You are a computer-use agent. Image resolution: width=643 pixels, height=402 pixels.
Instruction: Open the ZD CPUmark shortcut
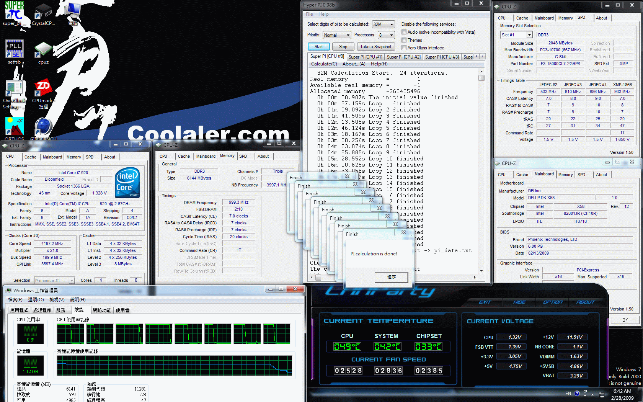pyautogui.click(x=43, y=95)
